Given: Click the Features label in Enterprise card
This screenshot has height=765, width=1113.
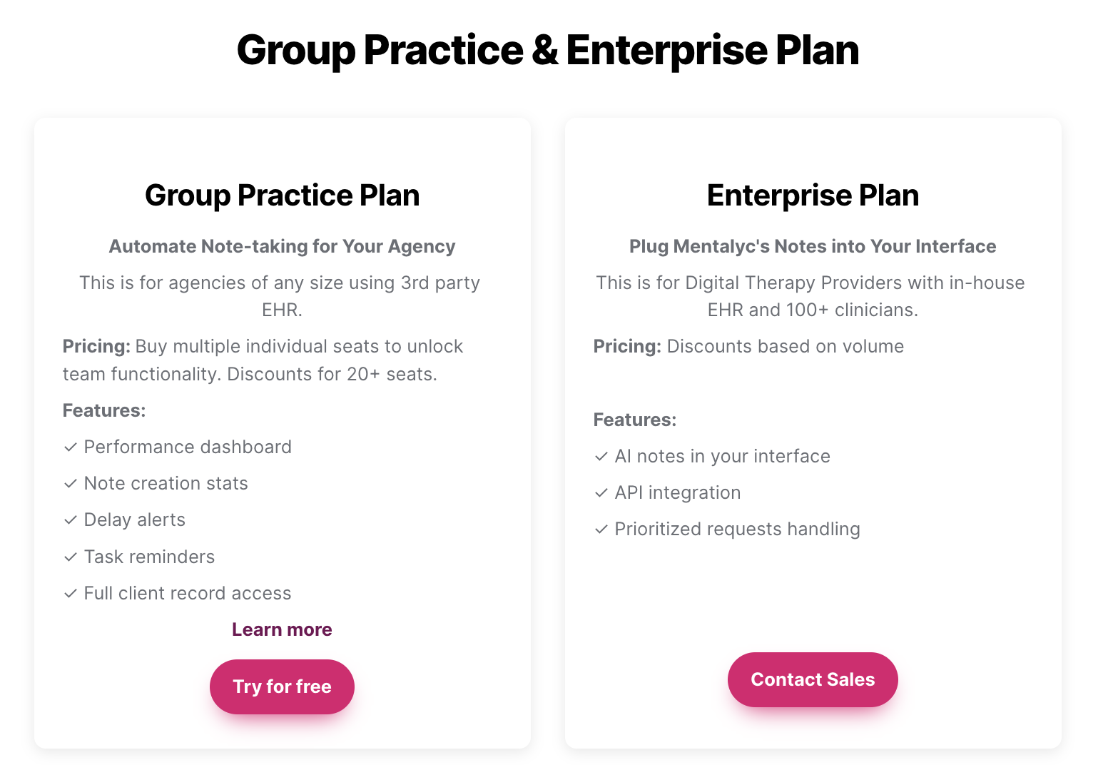Looking at the screenshot, I should (635, 420).
